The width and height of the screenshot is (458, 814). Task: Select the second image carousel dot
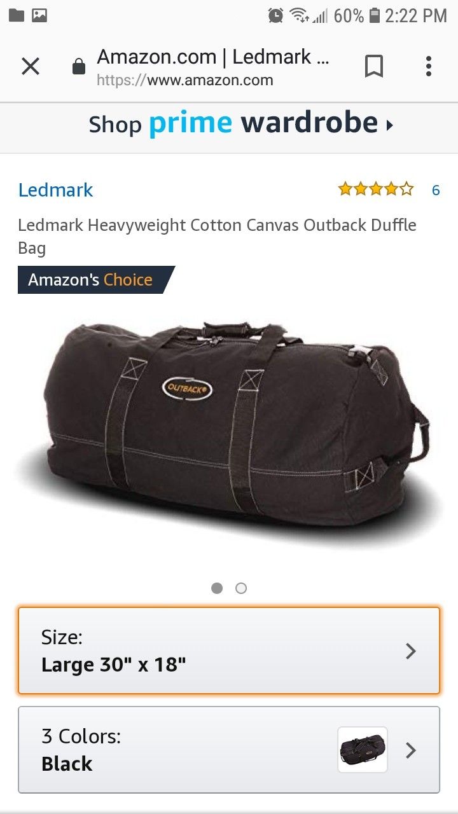coord(241,588)
